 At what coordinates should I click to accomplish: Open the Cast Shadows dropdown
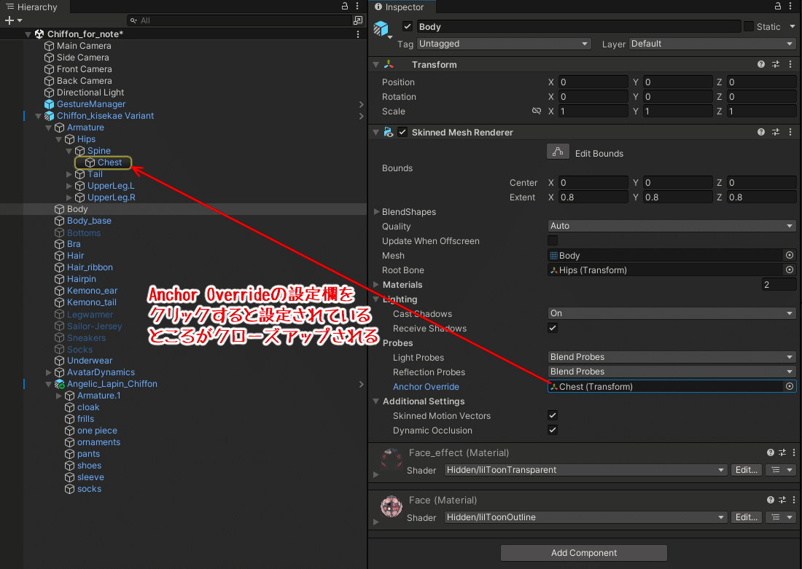(x=672, y=313)
